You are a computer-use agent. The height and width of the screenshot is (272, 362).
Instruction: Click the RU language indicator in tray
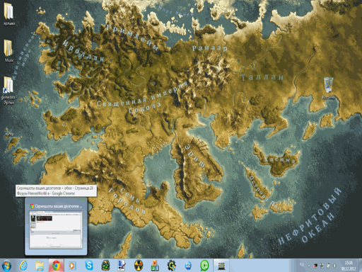(x=302, y=264)
